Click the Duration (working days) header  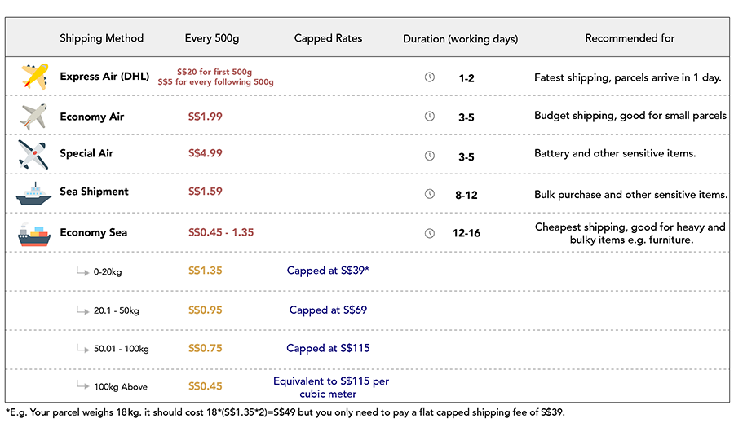coord(461,39)
